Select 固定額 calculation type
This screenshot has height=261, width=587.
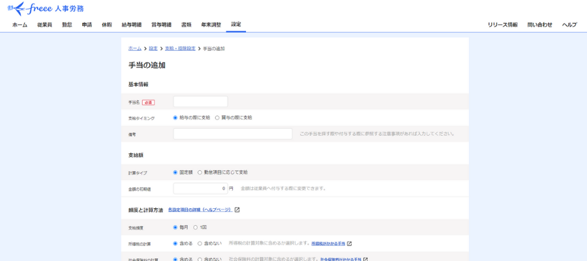click(175, 172)
